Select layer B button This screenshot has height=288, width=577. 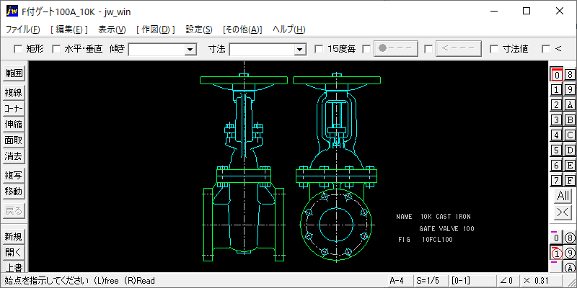(x=570, y=120)
